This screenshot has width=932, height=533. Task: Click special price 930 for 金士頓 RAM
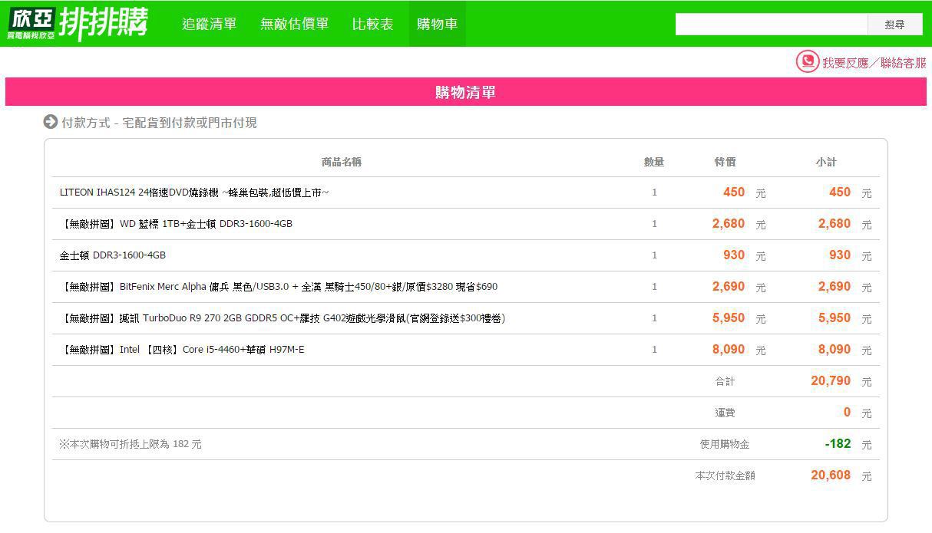[734, 255]
